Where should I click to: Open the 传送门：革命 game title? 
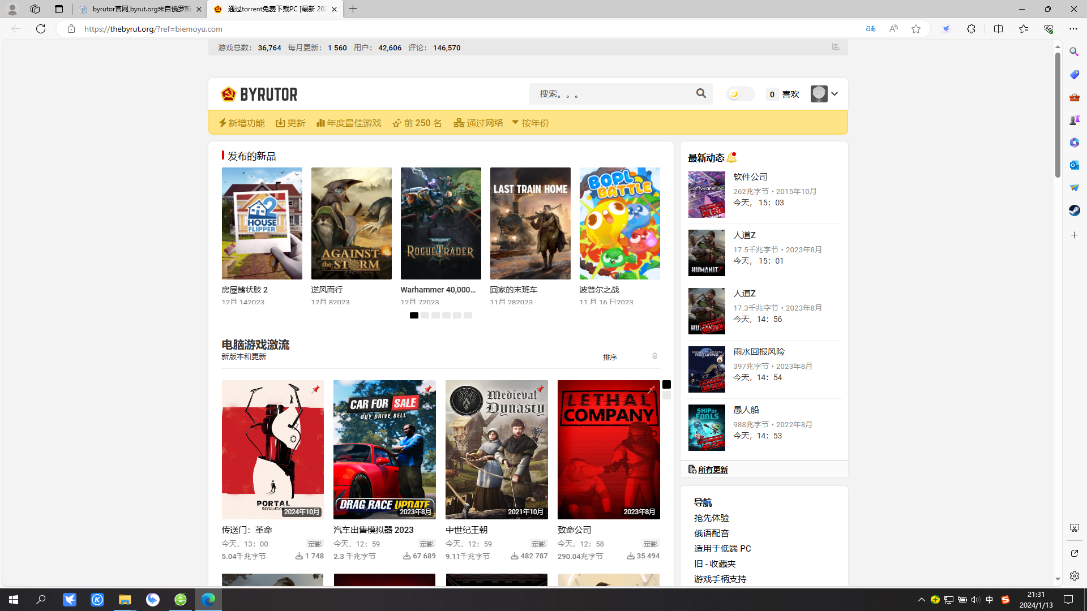[x=247, y=530]
